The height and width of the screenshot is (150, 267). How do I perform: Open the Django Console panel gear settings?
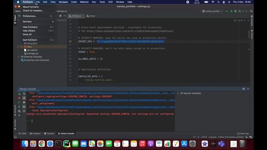(244, 89)
